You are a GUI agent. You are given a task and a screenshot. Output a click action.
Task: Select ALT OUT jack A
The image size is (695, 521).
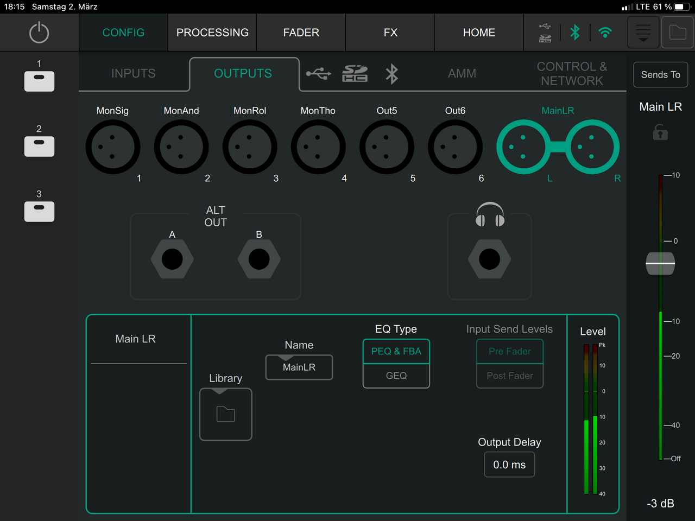click(x=172, y=259)
